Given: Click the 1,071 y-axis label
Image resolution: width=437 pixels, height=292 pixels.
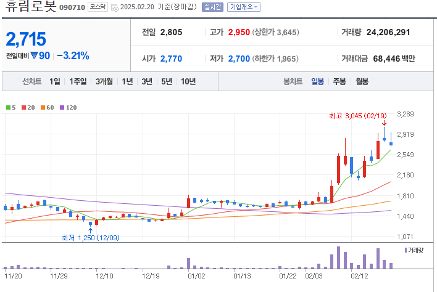Looking at the screenshot, I should click(406, 237).
